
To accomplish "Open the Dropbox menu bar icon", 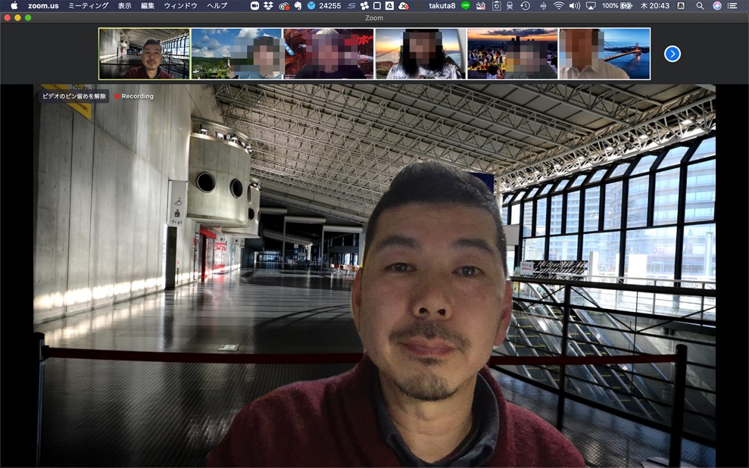I will [x=268, y=6].
